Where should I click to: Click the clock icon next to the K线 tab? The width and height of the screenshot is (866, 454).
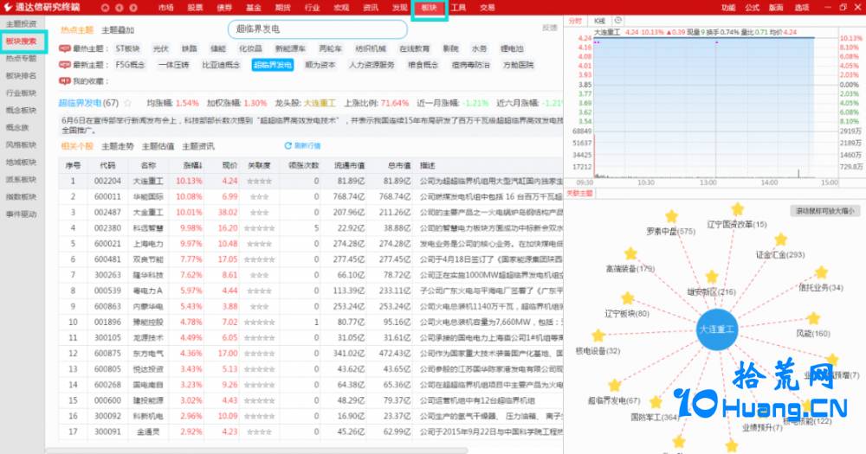pos(618,21)
